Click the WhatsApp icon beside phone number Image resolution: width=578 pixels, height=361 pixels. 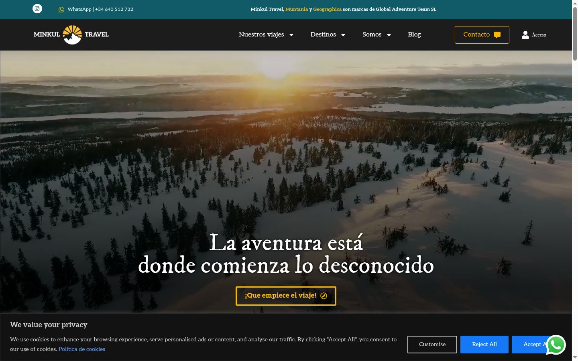click(61, 10)
